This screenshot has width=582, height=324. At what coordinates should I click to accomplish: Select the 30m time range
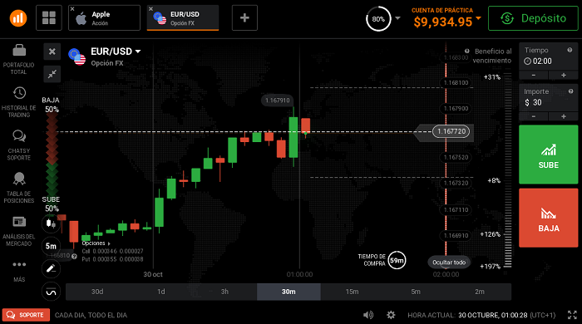pyautogui.click(x=289, y=292)
